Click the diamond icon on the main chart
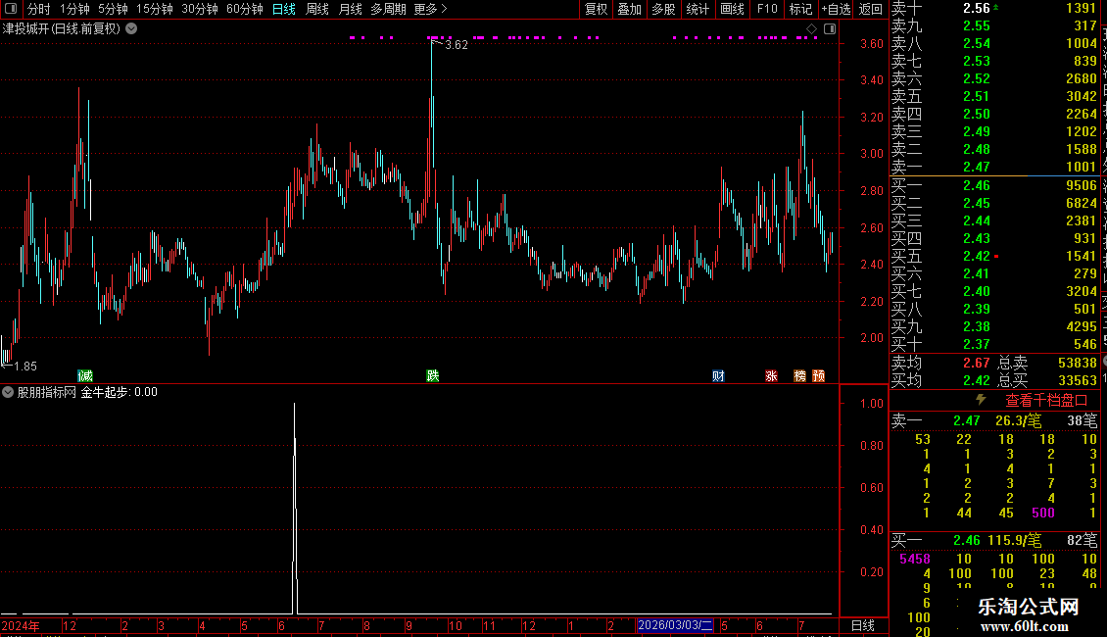This screenshot has height=637, width=1107. tap(812, 29)
